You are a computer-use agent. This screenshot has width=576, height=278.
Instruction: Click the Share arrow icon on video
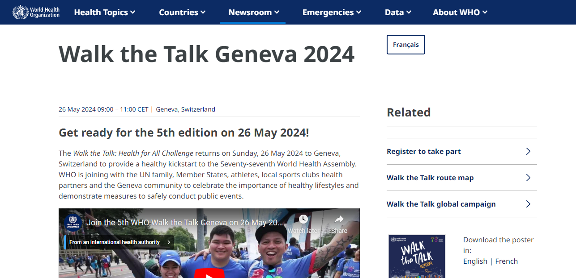click(339, 219)
